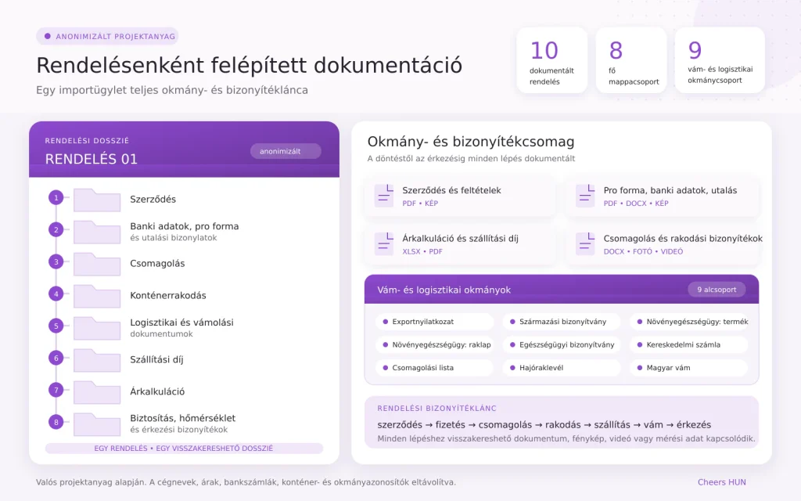Image resolution: width=801 pixels, height=501 pixels.
Task: Select step number 3 circle
Action: 56,261
